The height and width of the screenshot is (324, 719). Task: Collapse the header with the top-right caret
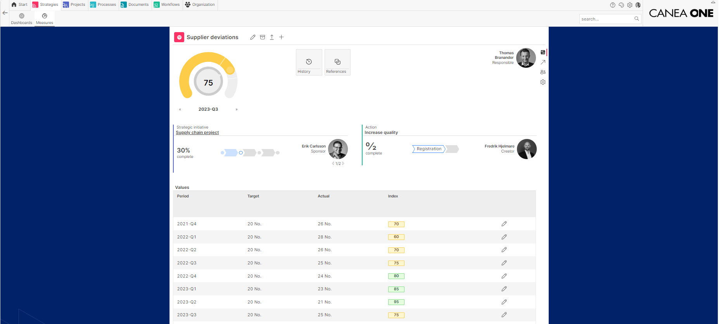(x=713, y=2)
